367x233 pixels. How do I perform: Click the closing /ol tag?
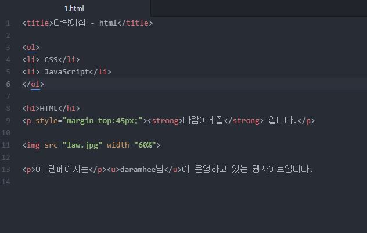click(x=33, y=84)
